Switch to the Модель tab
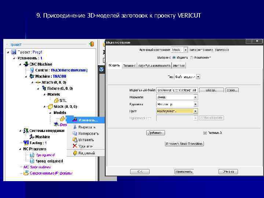 (x=114, y=65)
